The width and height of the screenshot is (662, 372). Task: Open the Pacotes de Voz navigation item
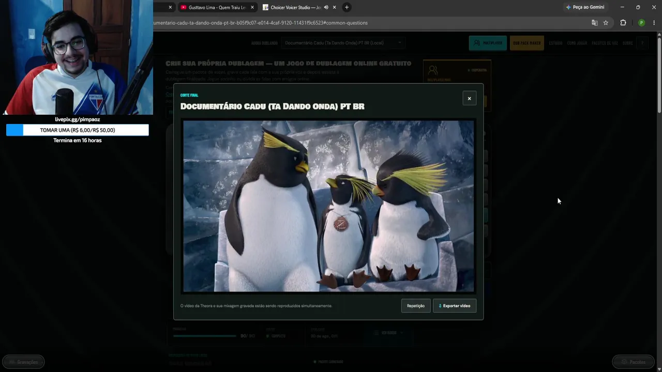[605, 43]
